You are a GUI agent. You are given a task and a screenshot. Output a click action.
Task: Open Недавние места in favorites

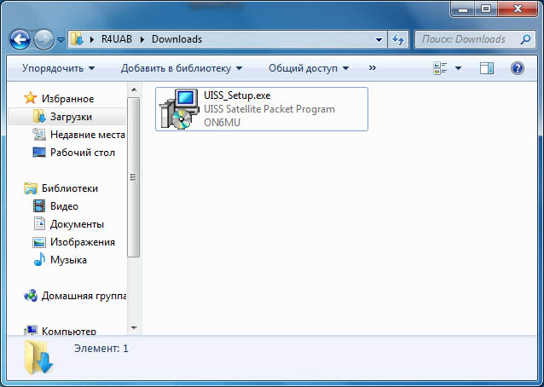tap(88, 135)
